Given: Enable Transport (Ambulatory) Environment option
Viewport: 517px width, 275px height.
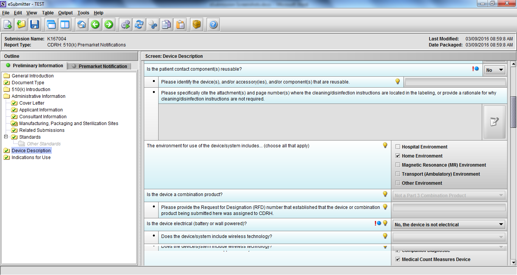Looking at the screenshot, I should 398,174.
